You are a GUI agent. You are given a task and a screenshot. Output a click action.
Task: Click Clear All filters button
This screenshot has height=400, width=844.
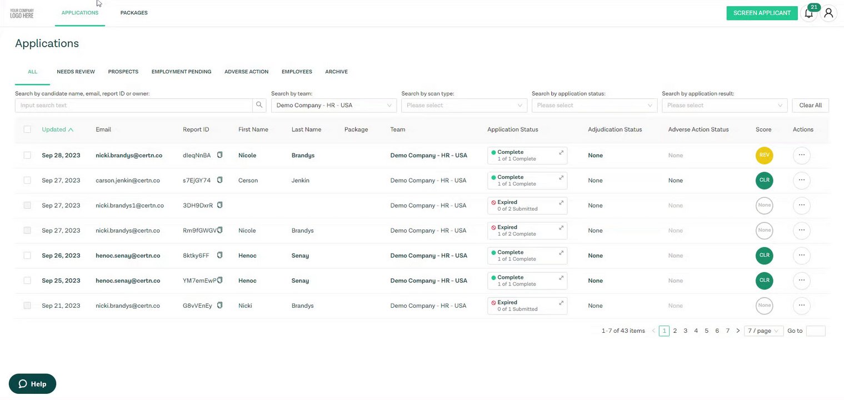point(810,105)
